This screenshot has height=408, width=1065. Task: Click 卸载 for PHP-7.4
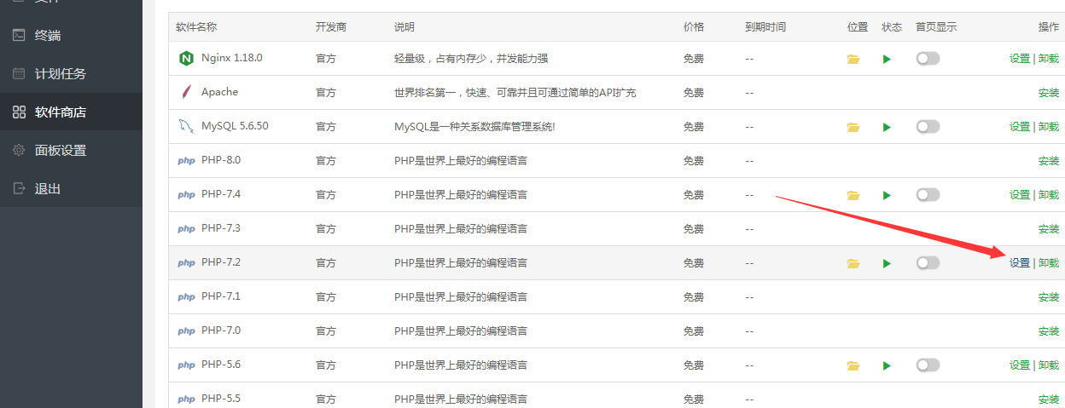1049,195
